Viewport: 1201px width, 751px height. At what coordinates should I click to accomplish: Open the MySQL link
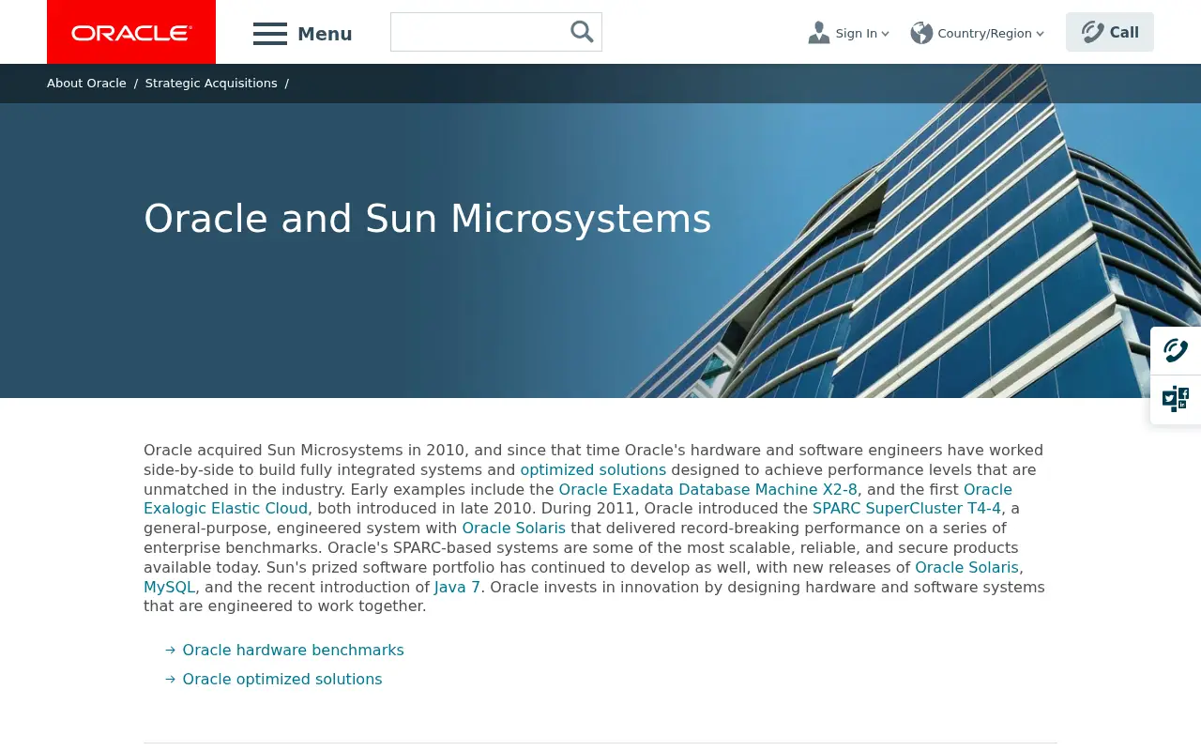point(170,588)
